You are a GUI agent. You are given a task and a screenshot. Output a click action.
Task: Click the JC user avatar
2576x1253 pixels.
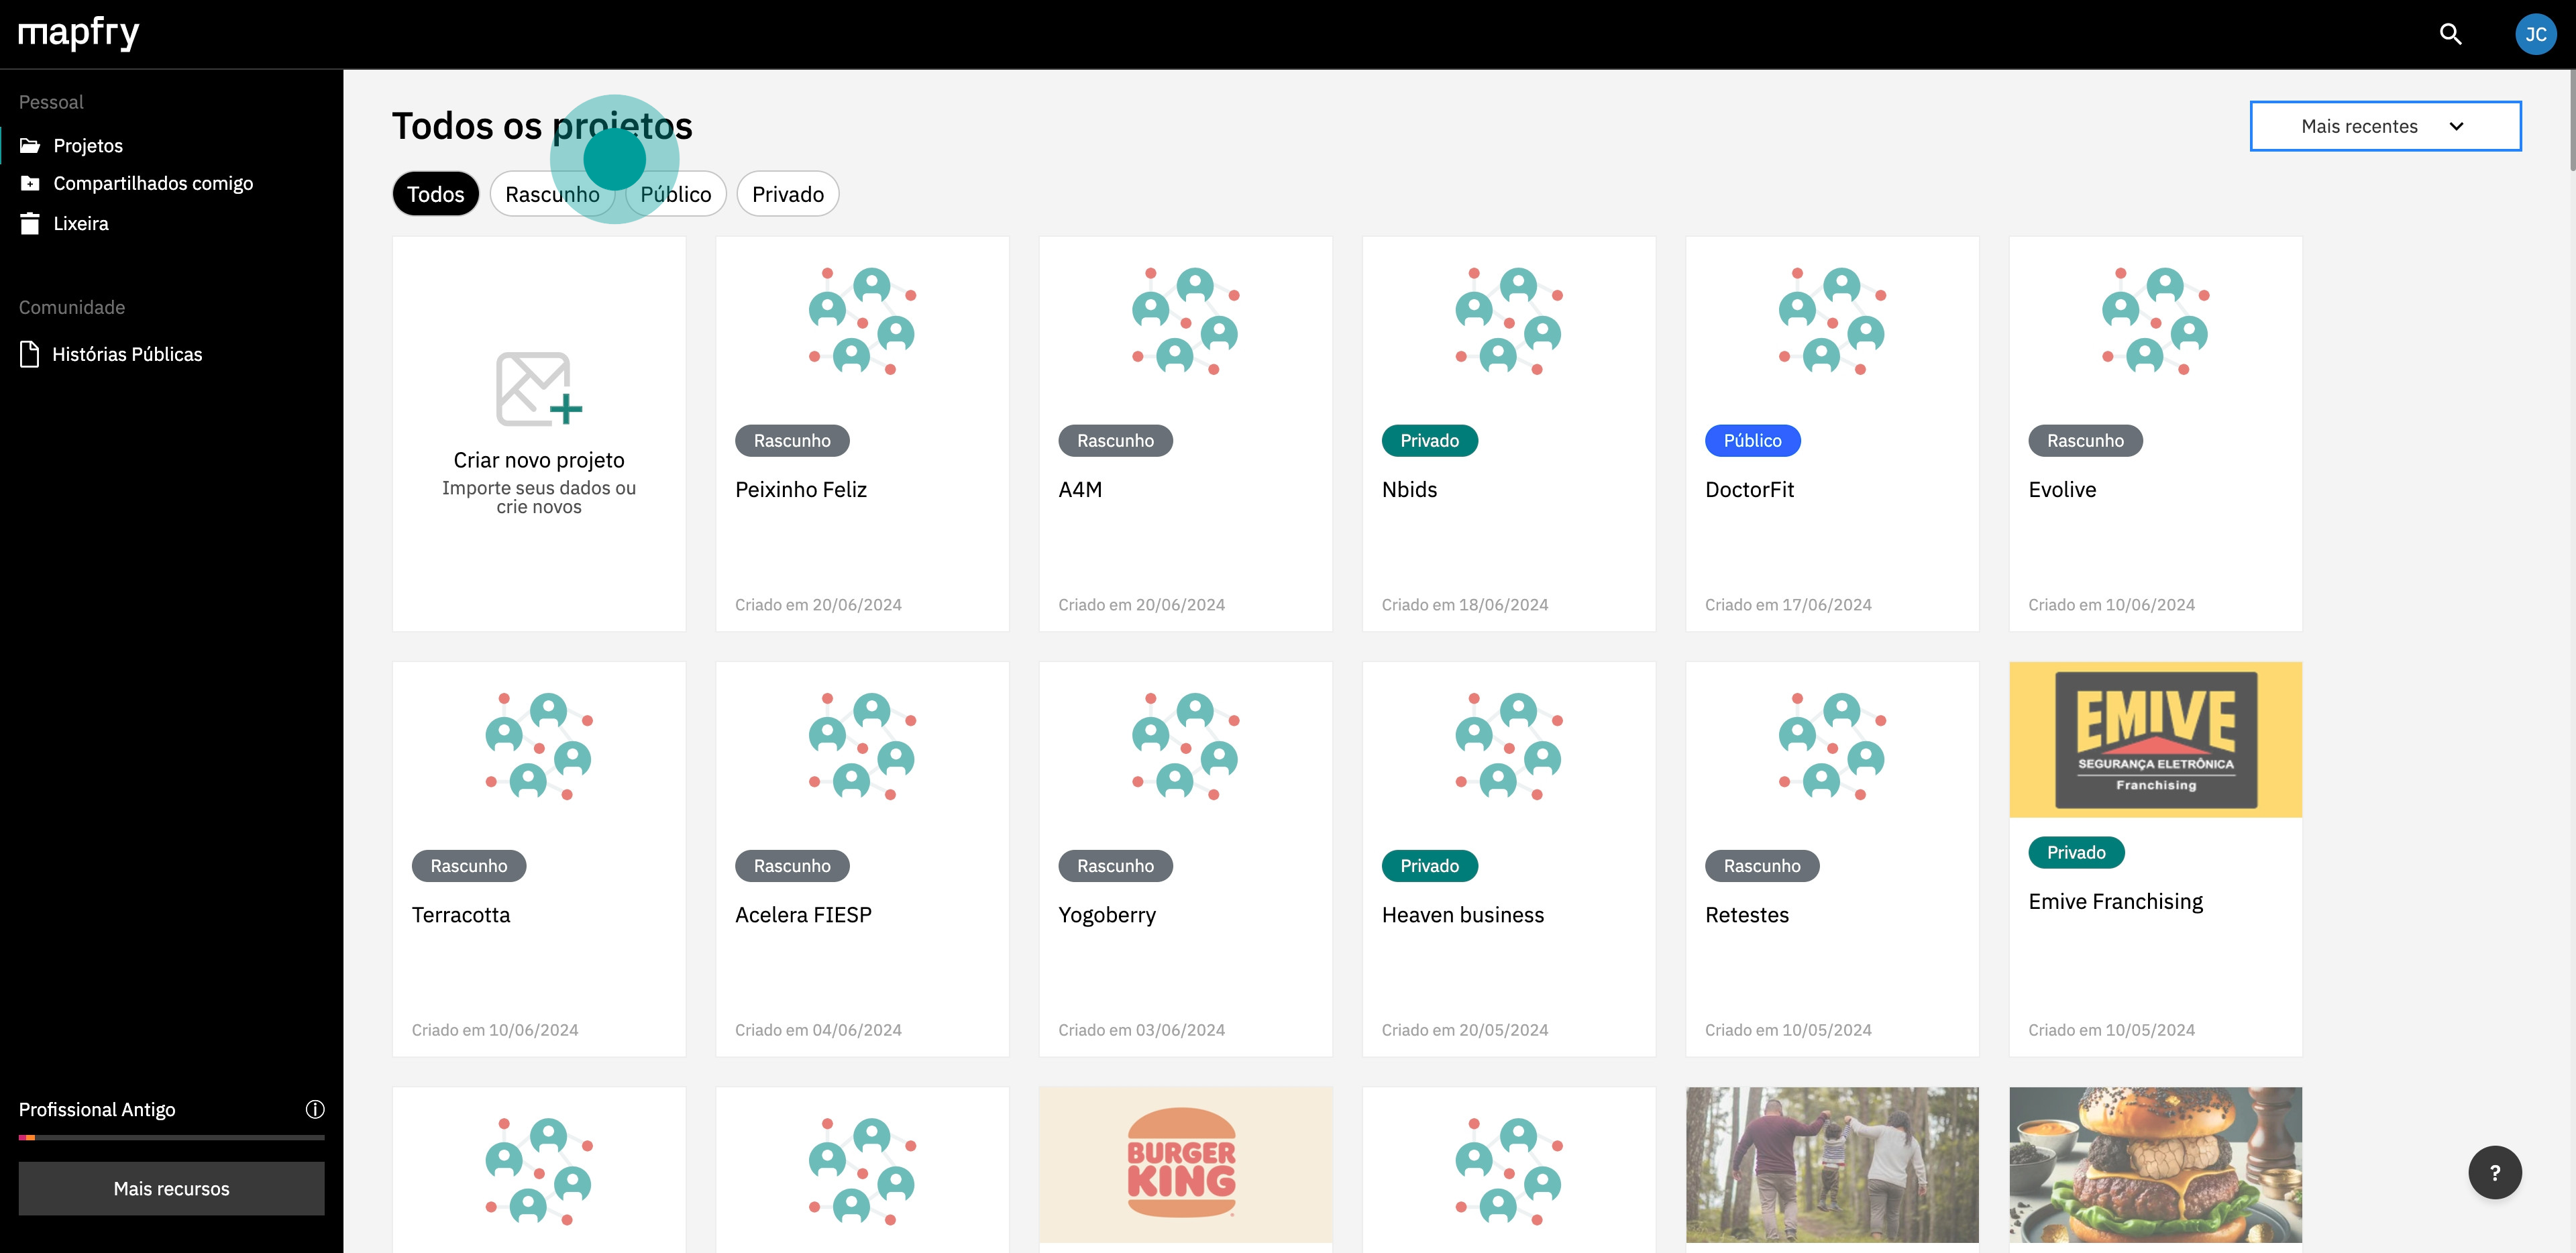tap(2535, 34)
